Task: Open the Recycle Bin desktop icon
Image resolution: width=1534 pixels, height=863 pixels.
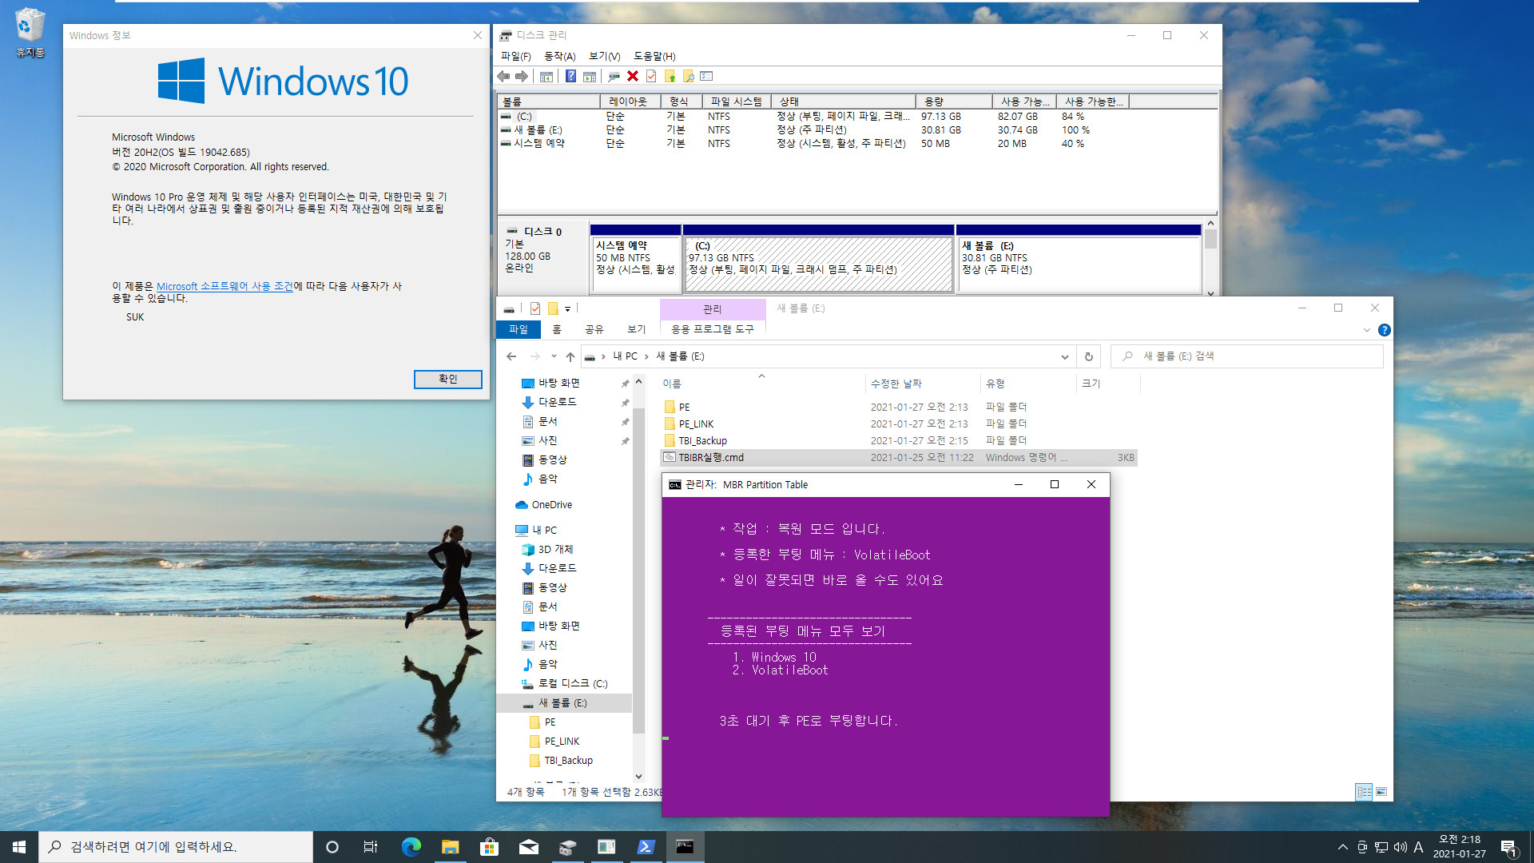Action: tap(30, 33)
